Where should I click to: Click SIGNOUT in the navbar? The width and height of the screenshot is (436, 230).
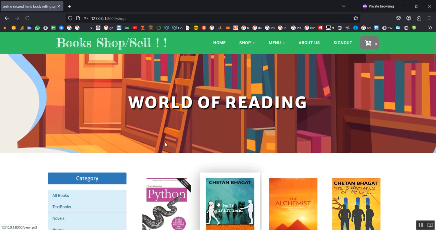(x=343, y=43)
